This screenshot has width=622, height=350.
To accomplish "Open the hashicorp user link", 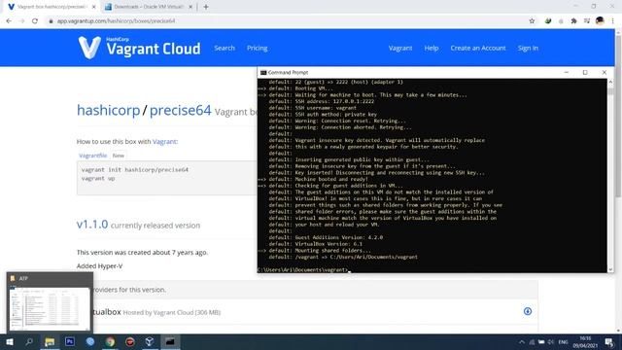I will [x=108, y=110].
